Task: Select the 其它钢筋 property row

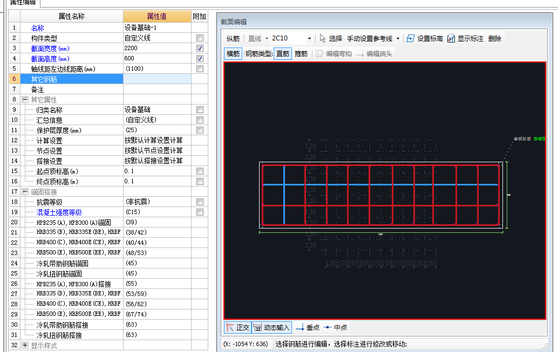Action: 72,79
